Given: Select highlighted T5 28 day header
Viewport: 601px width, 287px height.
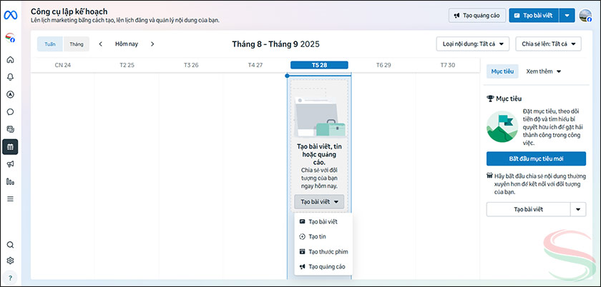Looking at the screenshot, I should 319,65.
